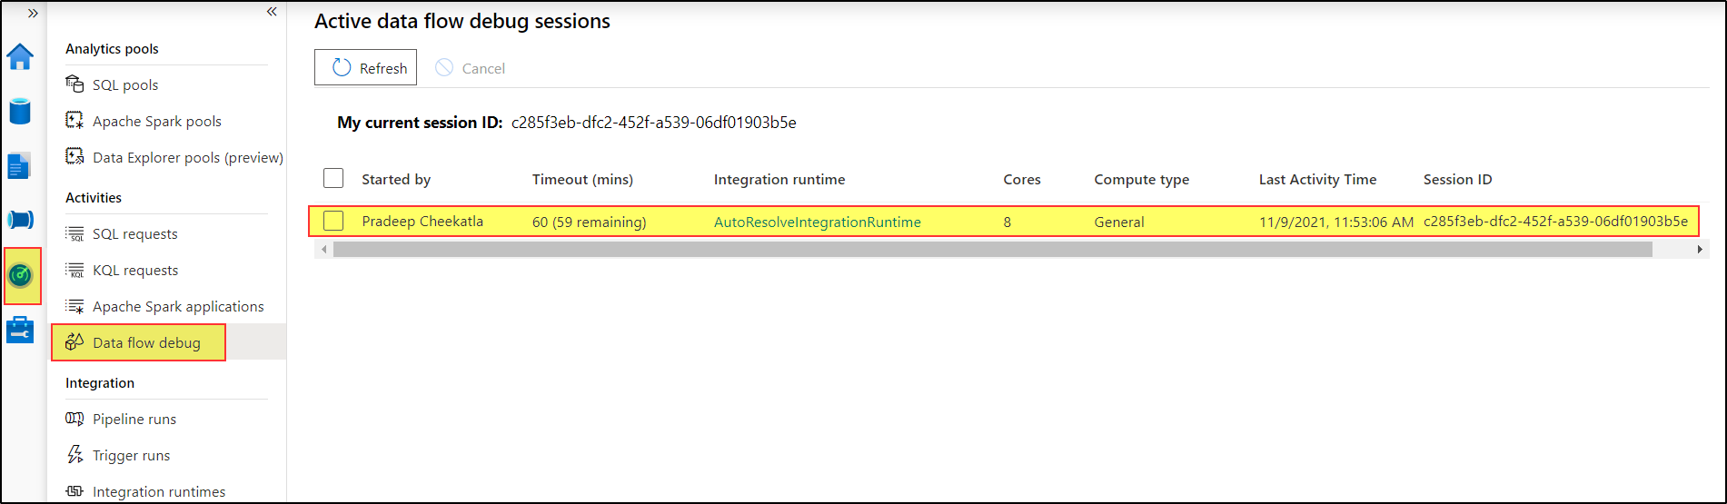Collapse the monitor side panel
The width and height of the screenshot is (1727, 504).
[272, 12]
